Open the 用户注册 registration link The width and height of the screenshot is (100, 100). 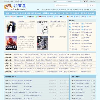pos(92,1)
